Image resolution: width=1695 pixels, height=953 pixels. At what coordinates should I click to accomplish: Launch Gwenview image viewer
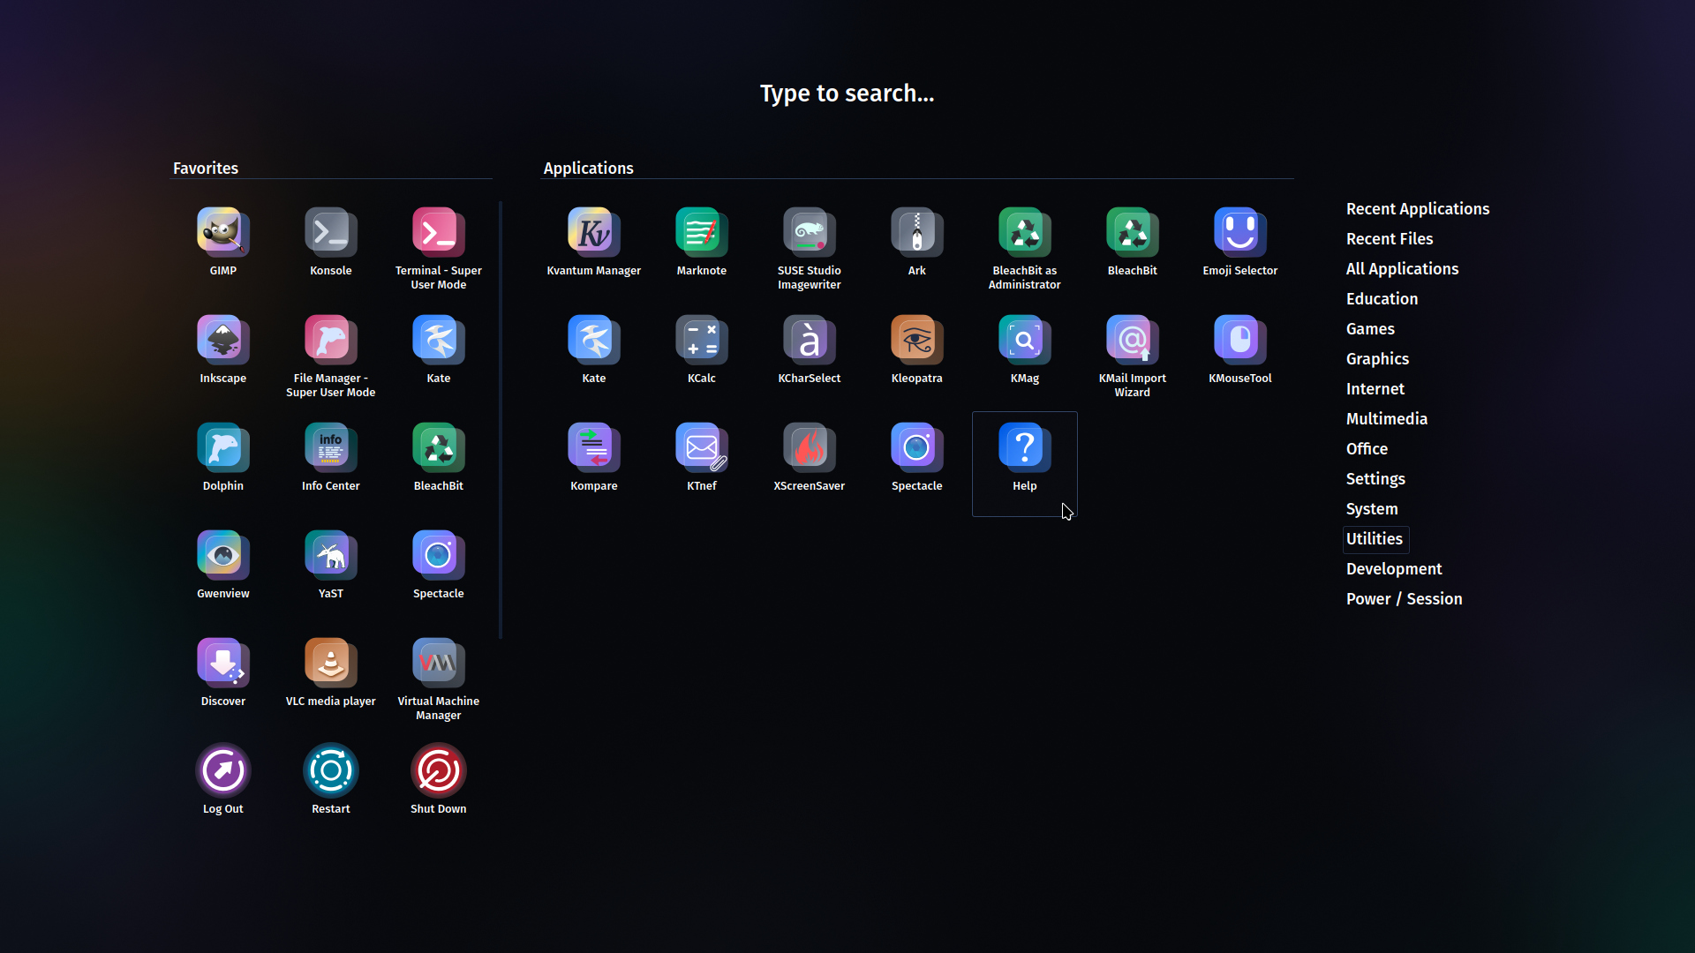223,566
